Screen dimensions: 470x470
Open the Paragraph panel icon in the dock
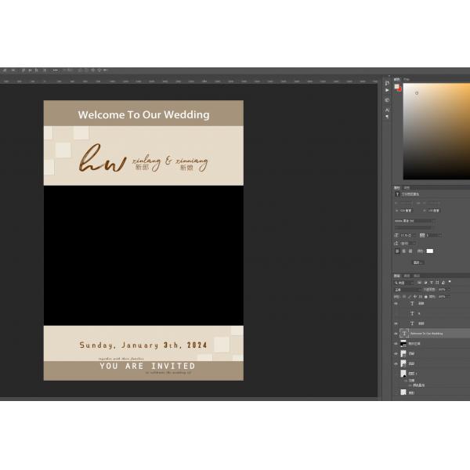tap(387, 117)
